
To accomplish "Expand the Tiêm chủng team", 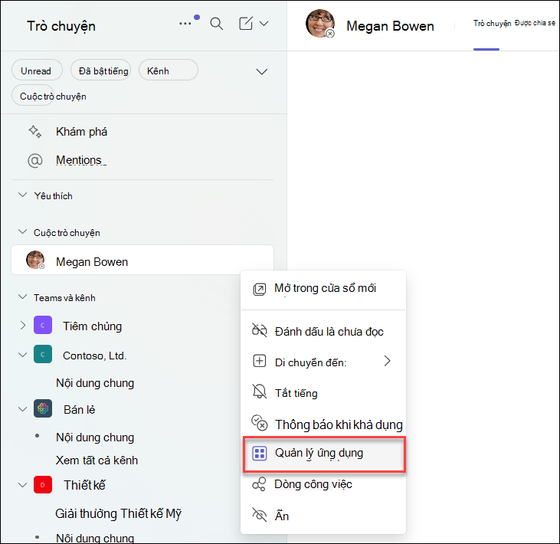I will (x=22, y=326).
